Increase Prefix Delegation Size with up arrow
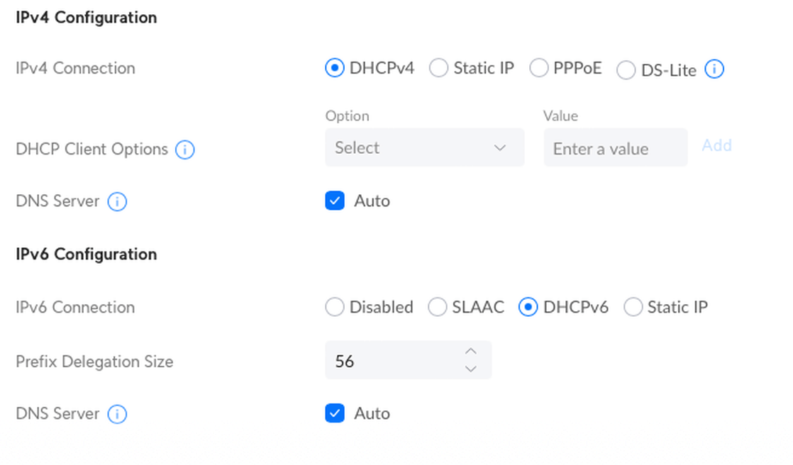Image resolution: width=793 pixels, height=465 pixels. point(471,352)
